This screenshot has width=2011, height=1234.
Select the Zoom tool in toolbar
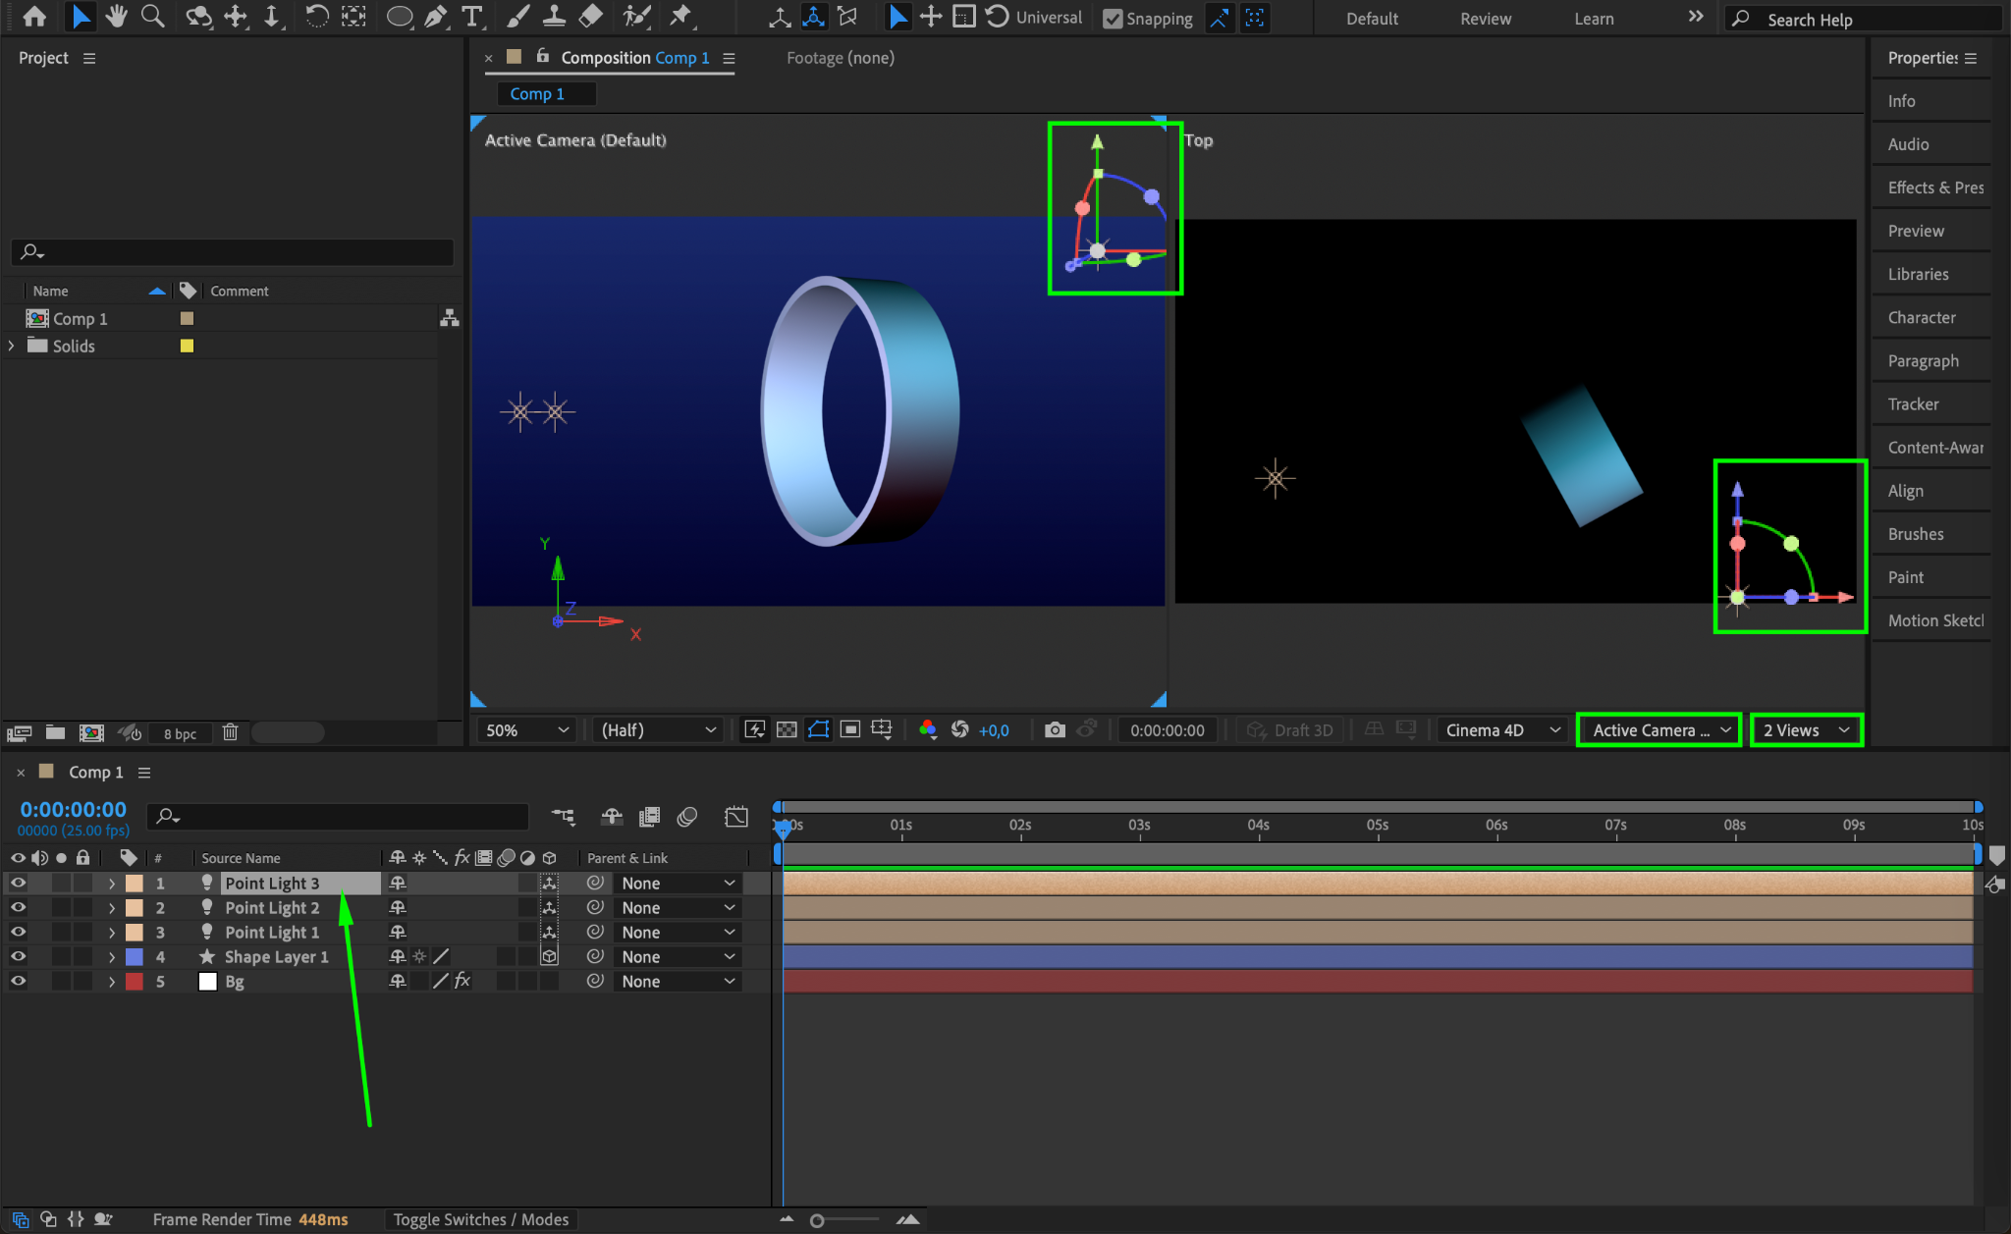click(x=152, y=17)
